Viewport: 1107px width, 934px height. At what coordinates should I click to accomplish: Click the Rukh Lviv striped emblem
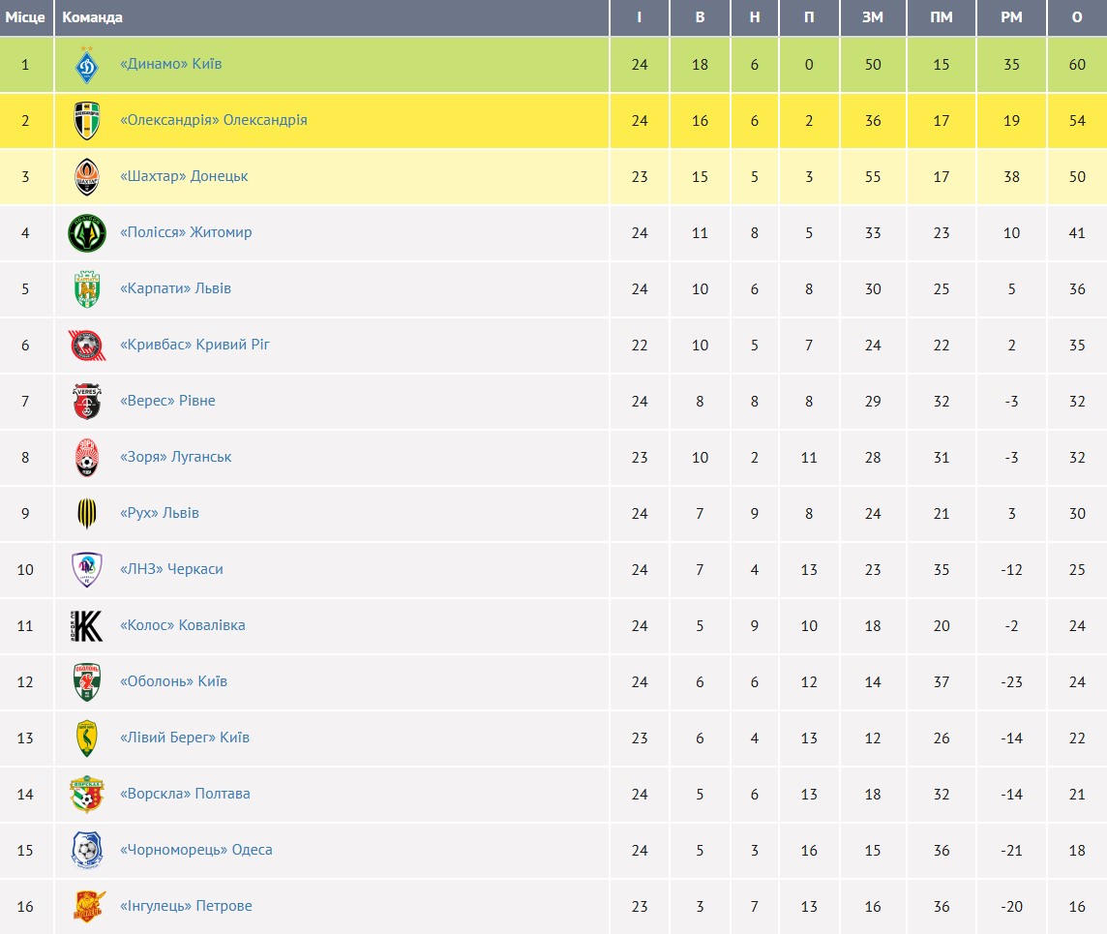pyautogui.click(x=87, y=514)
